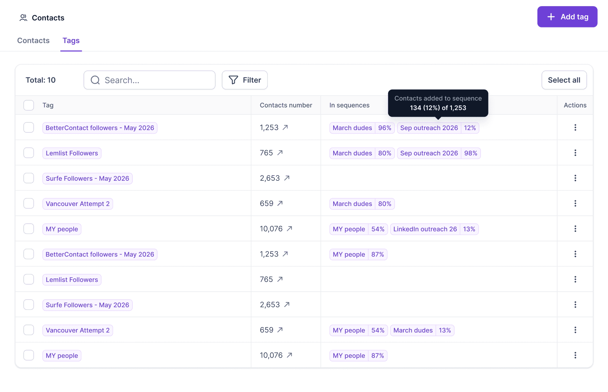Click the In sequences column header
This screenshot has width=608, height=392.
pos(349,105)
